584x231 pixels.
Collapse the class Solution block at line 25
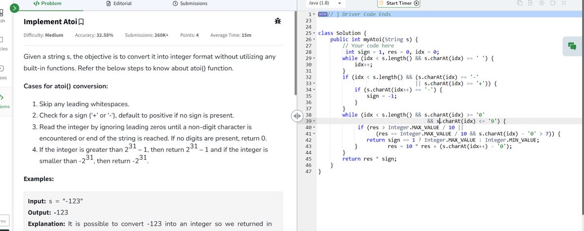point(314,33)
